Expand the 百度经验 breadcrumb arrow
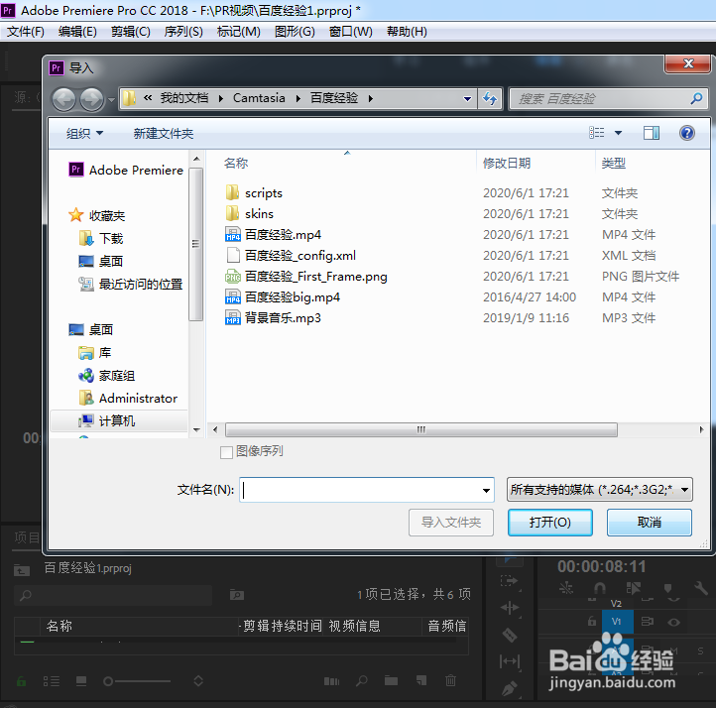This screenshot has height=708, width=716. pos(371,98)
